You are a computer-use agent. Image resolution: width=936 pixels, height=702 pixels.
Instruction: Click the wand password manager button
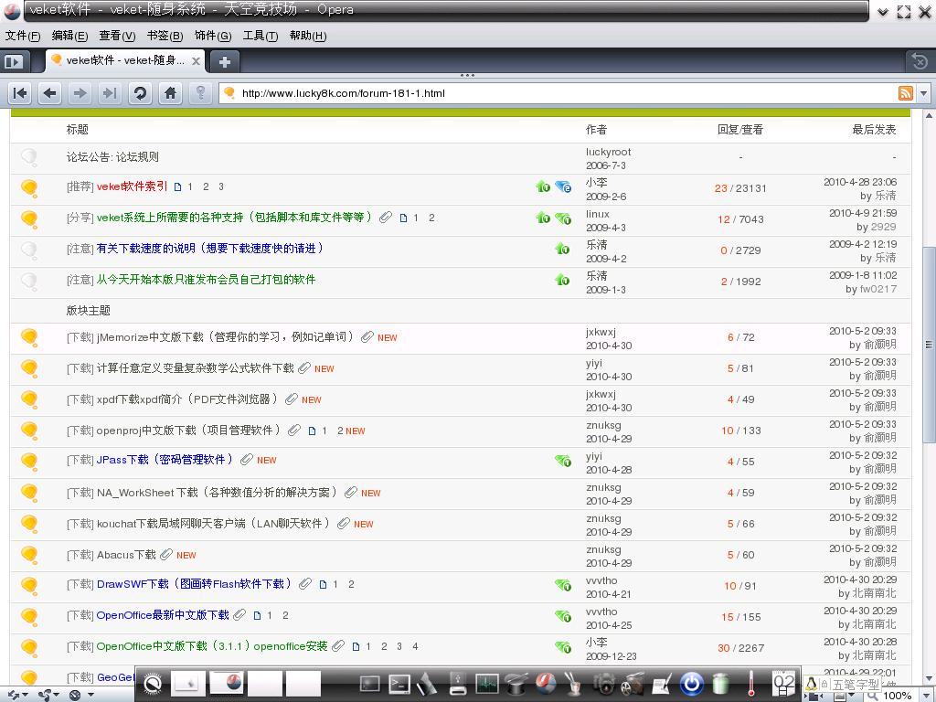(200, 93)
